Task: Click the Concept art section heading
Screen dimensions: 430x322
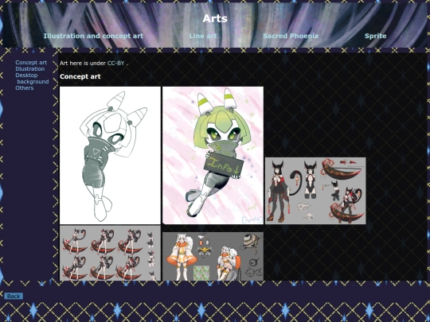Action: (80, 76)
